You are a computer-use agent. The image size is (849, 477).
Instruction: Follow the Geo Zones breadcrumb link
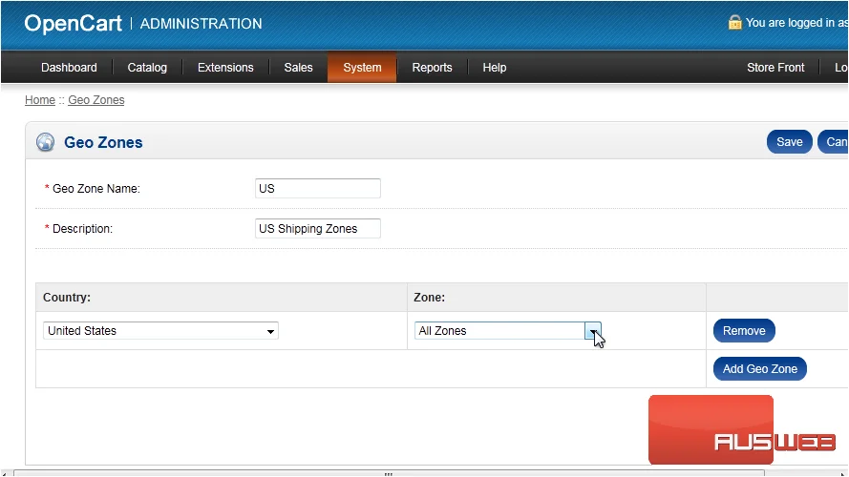(x=96, y=100)
